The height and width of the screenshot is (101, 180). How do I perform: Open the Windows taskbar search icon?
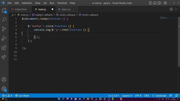pos(63,99)
